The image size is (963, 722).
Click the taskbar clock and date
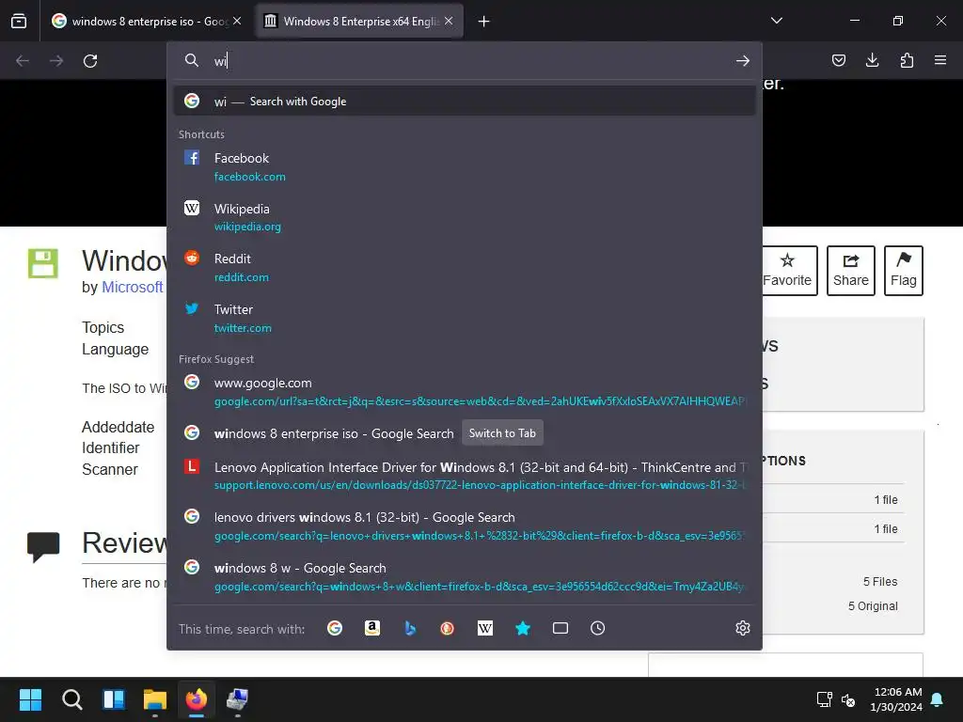[x=896, y=699]
